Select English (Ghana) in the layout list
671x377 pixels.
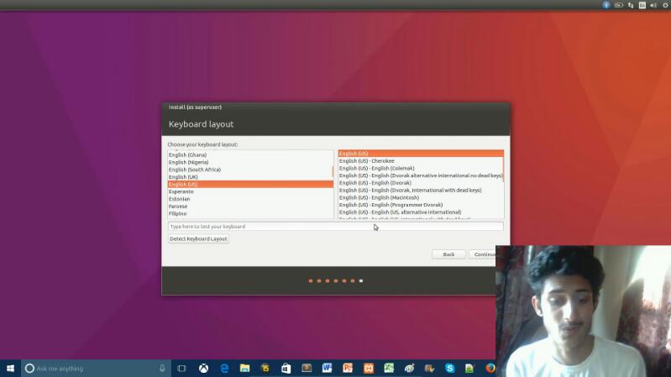pos(250,154)
